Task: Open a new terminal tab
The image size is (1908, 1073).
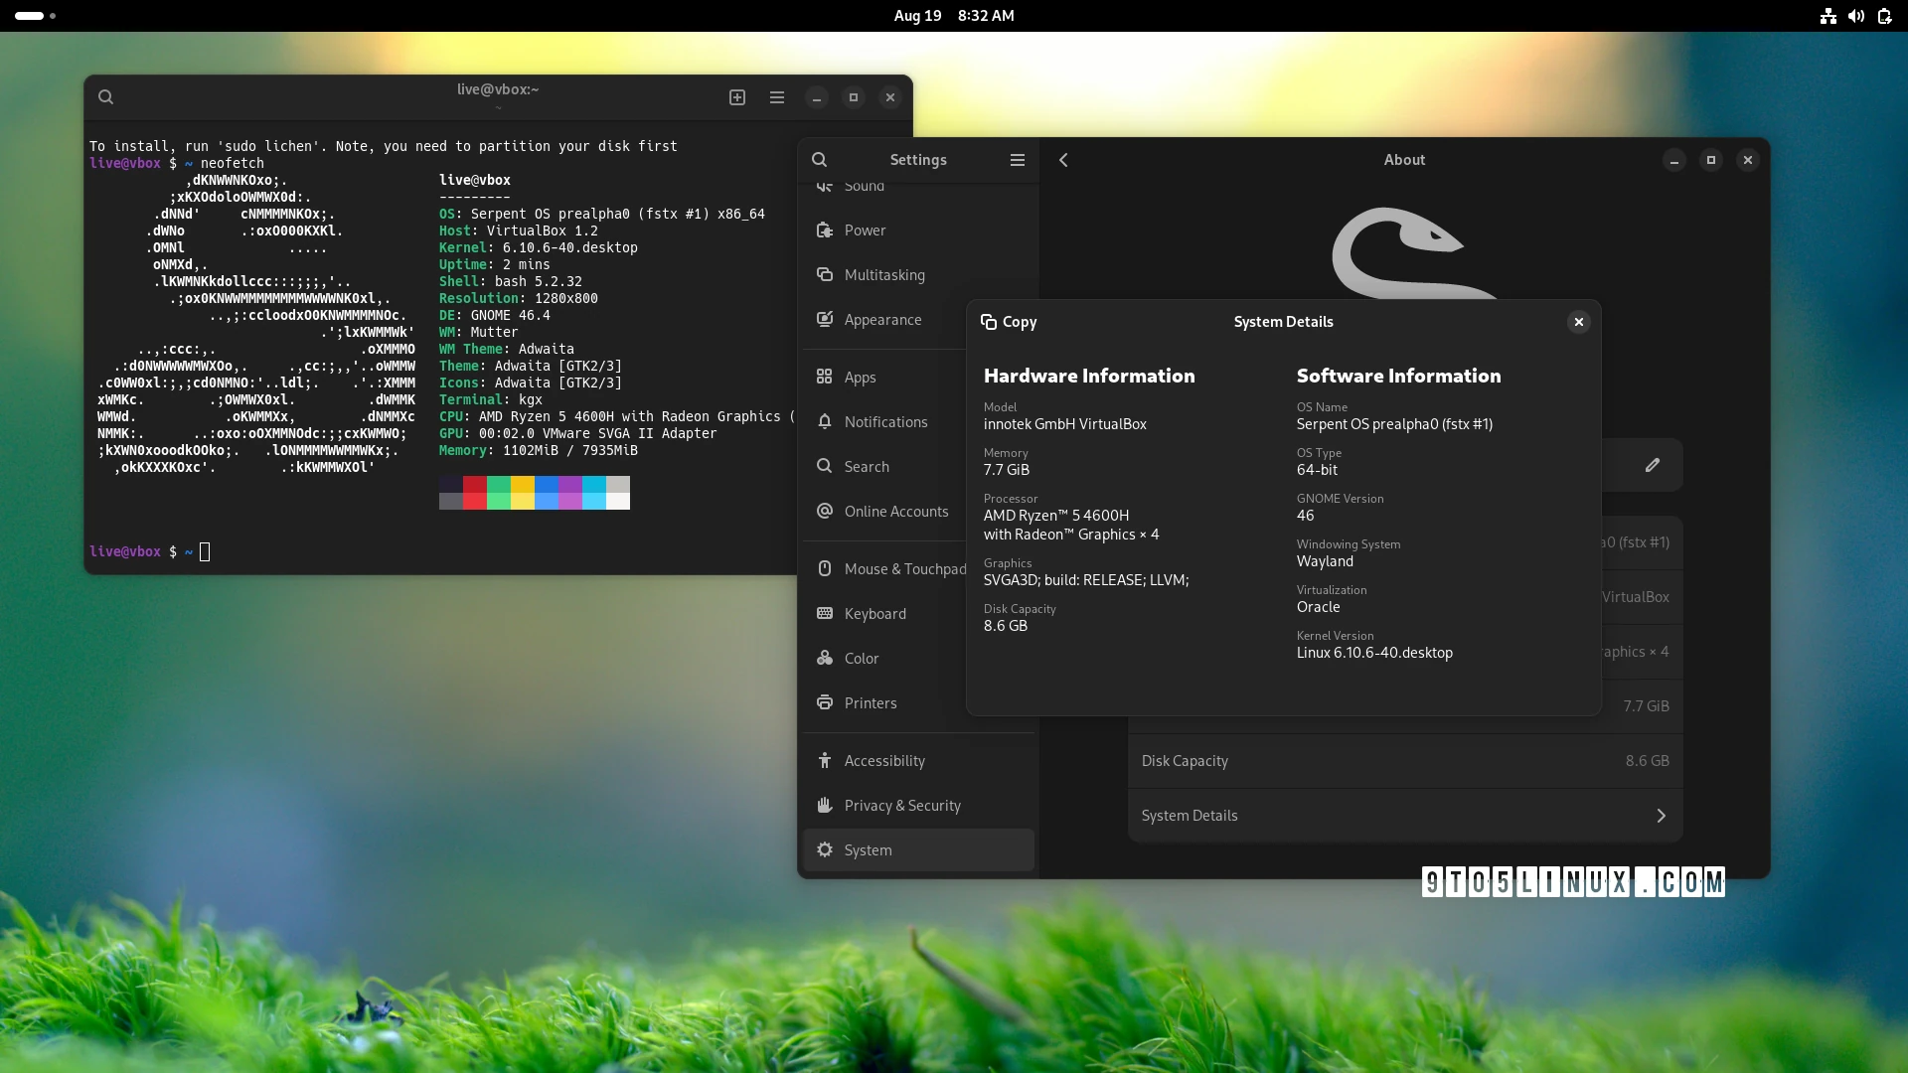Action: point(736,97)
